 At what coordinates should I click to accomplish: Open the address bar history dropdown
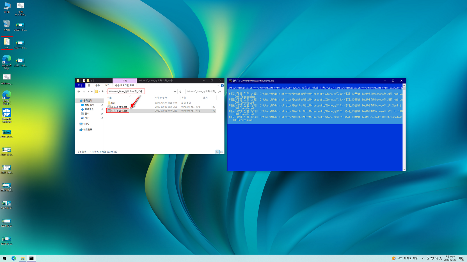pos(175,92)
